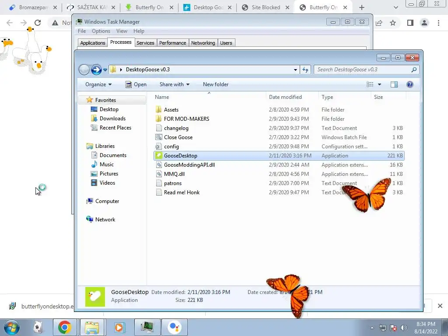Click the Windows Start orb
This screenshot has width=448, height=336.
[x=11, y=327]
